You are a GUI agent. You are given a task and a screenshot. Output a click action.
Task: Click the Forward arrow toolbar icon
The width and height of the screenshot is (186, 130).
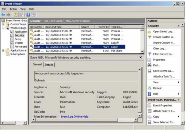tap(8, 15)
